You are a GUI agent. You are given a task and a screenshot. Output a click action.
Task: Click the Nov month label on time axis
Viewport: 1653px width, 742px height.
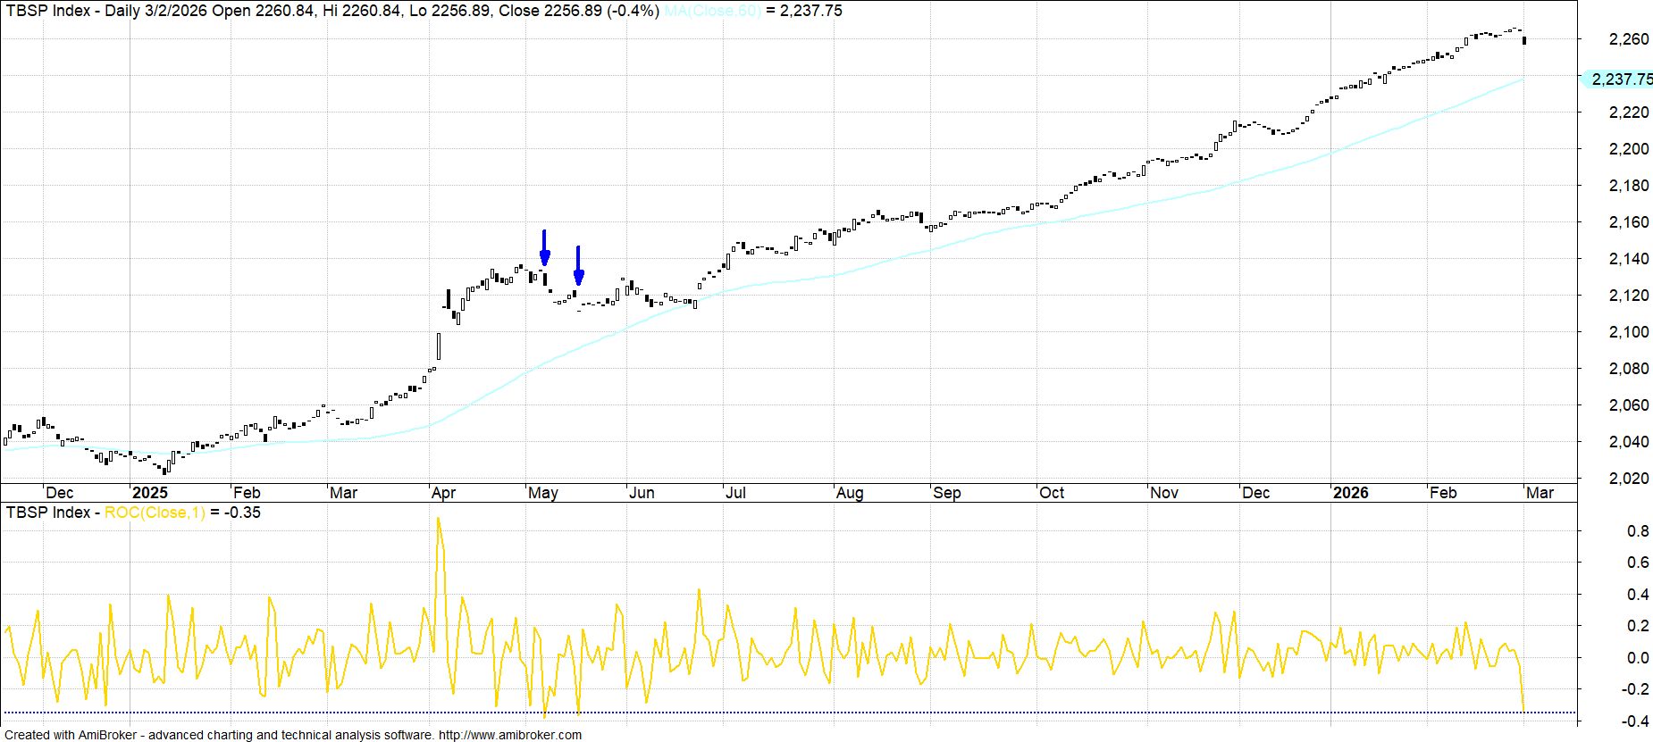point(1164,493)
